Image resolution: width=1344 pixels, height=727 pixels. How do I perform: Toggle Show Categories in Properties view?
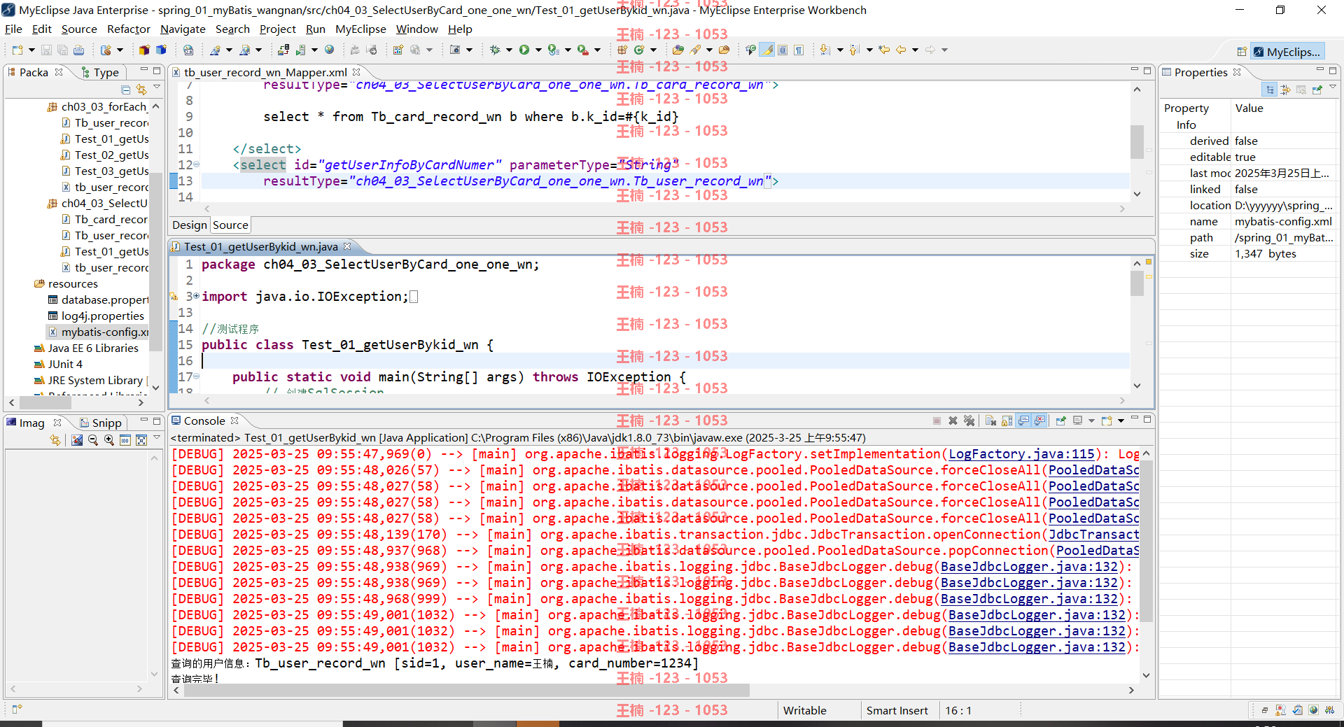pos(1270,90)
